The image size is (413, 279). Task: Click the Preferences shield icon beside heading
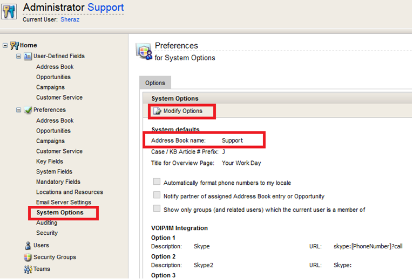pyautogui.click(x=144, y=51)
